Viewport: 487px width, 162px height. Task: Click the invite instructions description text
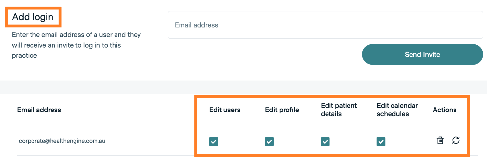pos(76,45)
